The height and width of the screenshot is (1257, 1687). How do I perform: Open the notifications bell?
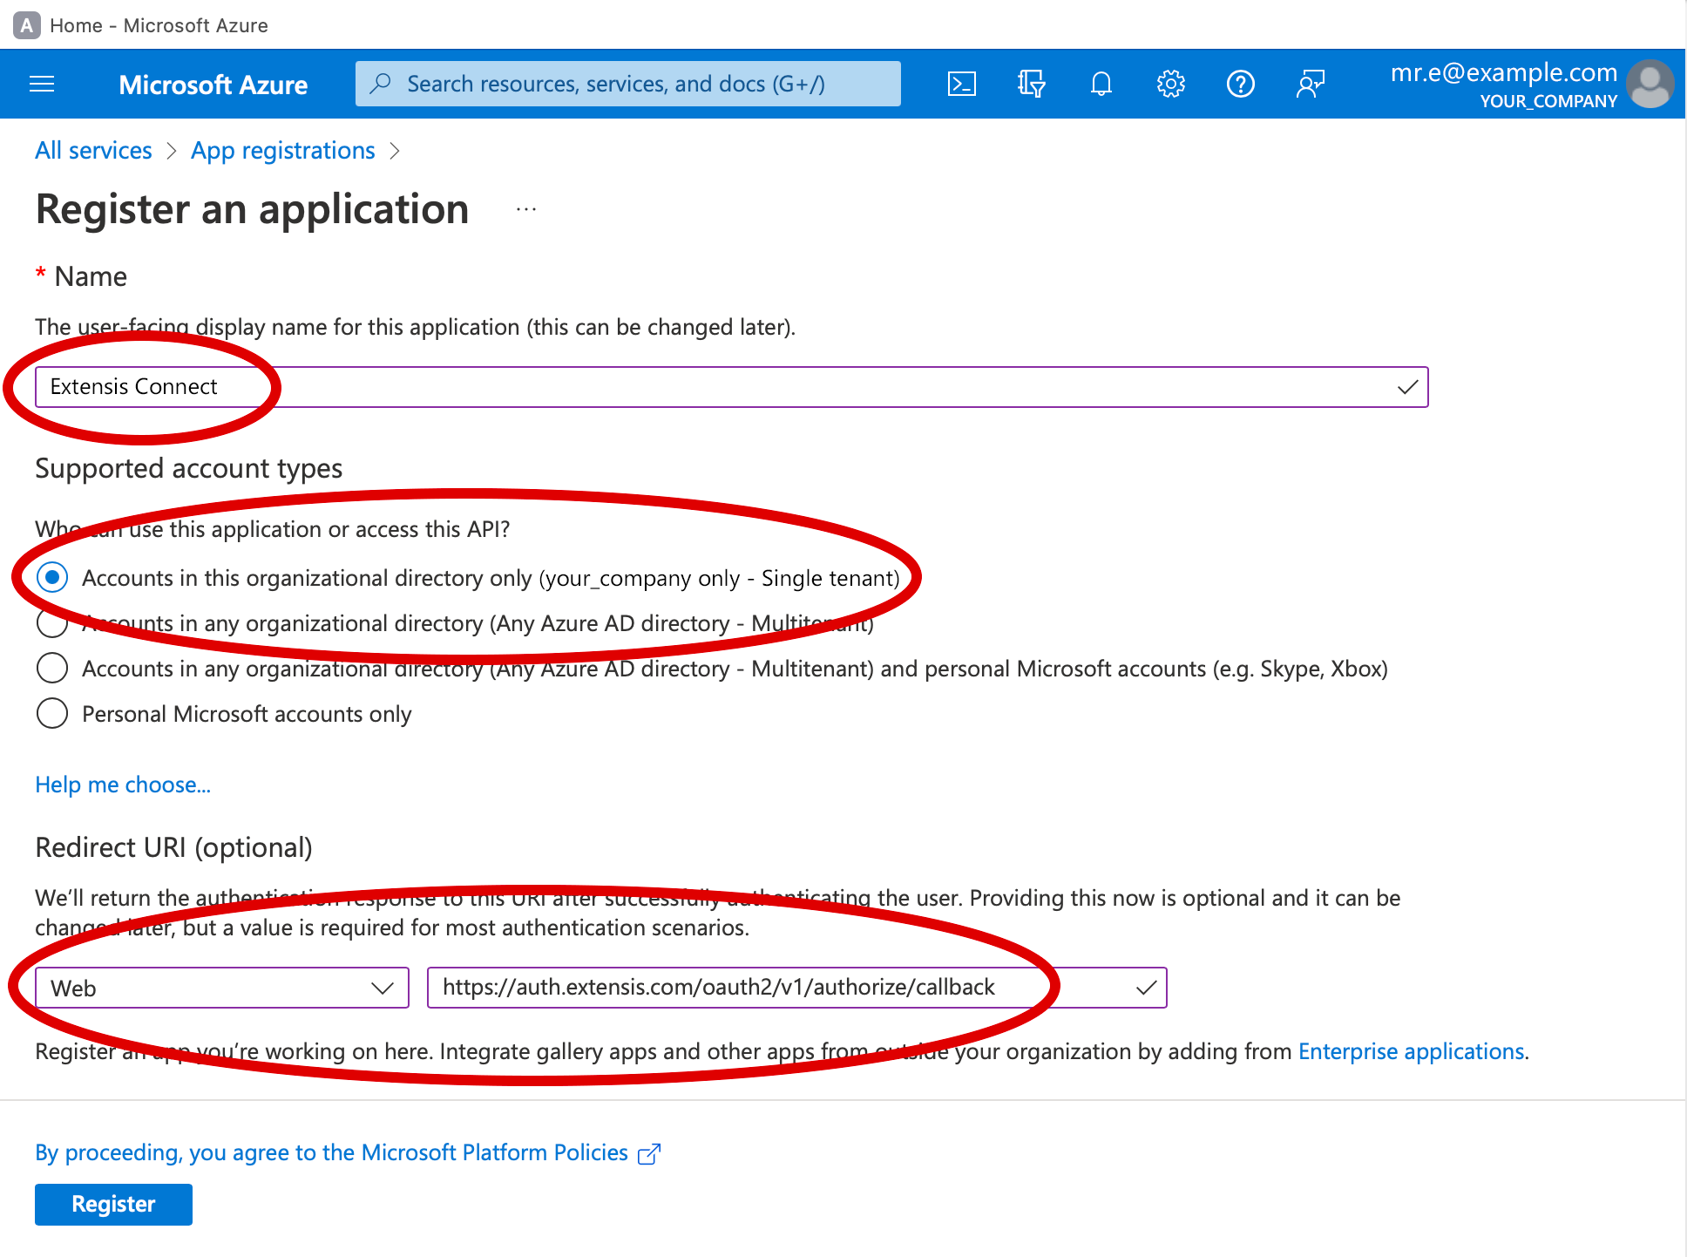tap(1101, 84)
